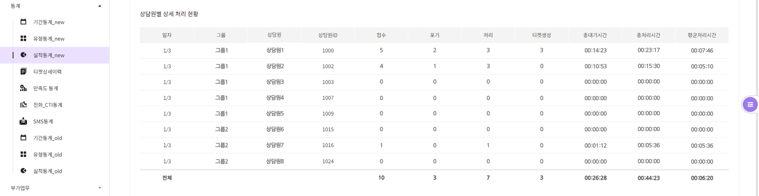Click the chart icon beside 만족도 통계
This screenshot has height=196, width=759.
point(23,88)
